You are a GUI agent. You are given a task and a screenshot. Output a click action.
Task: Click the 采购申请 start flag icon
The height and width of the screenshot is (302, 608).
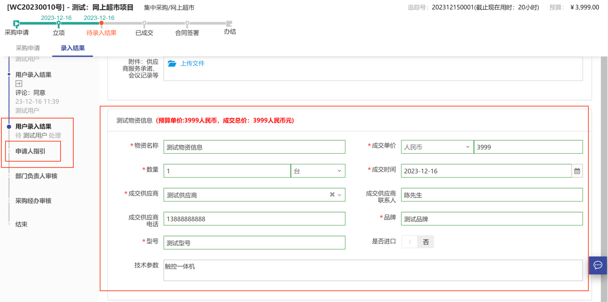tap(16, 24)
